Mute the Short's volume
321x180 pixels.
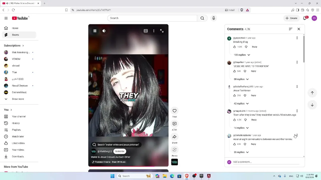pos(104,31)
